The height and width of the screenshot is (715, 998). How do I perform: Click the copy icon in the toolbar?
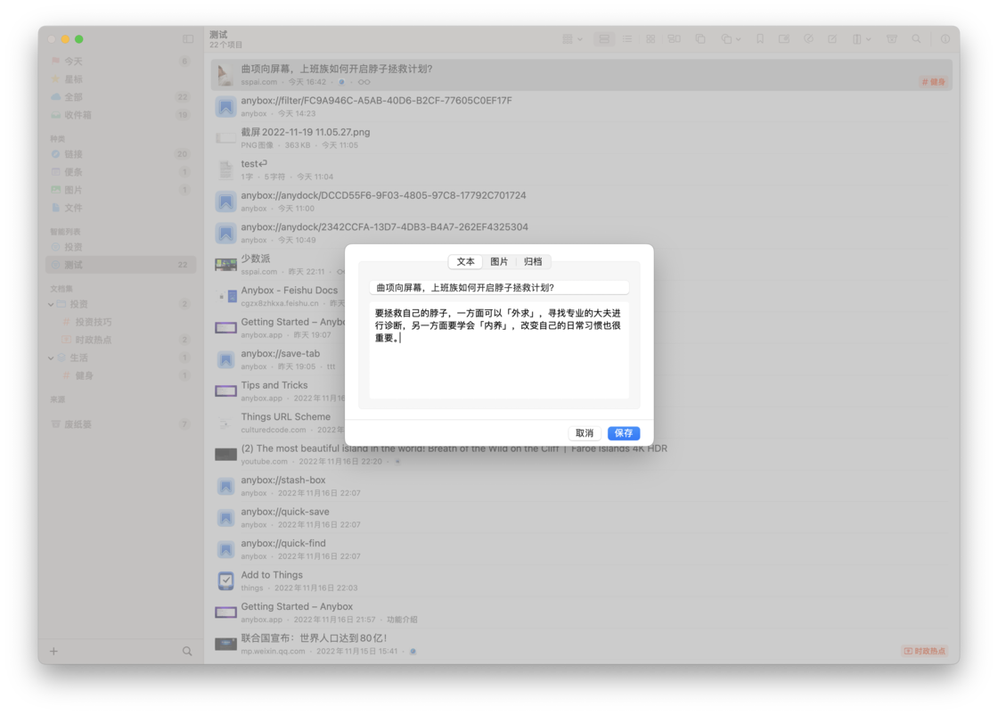pos(699,39)
